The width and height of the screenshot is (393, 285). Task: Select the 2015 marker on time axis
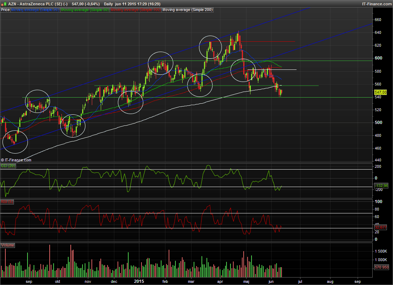[x=138, y=281]
